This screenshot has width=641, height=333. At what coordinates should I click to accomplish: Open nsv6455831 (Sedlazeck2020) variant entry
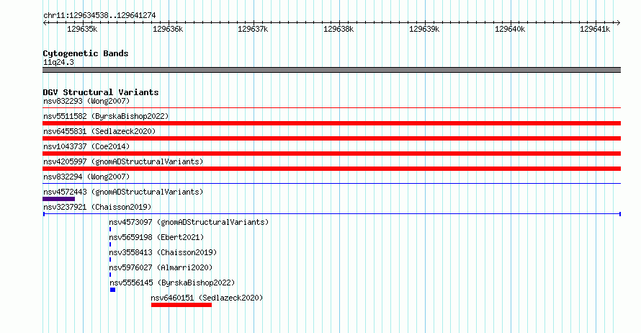click(x=99, y=131)
